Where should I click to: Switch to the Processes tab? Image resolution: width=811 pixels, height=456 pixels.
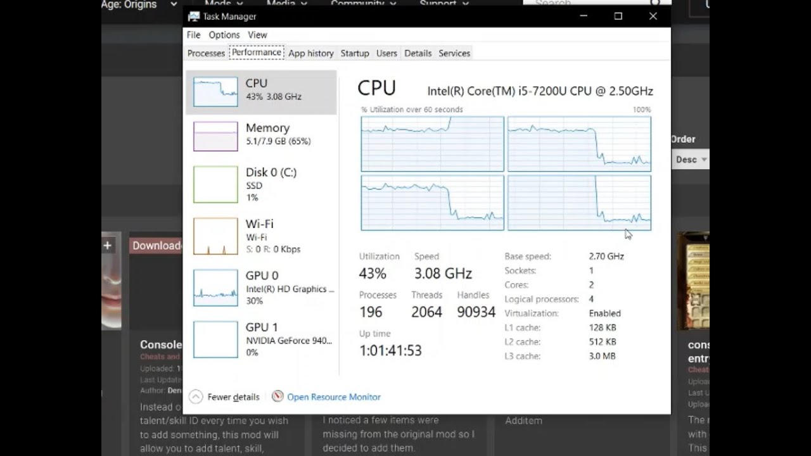pos(206,53)
